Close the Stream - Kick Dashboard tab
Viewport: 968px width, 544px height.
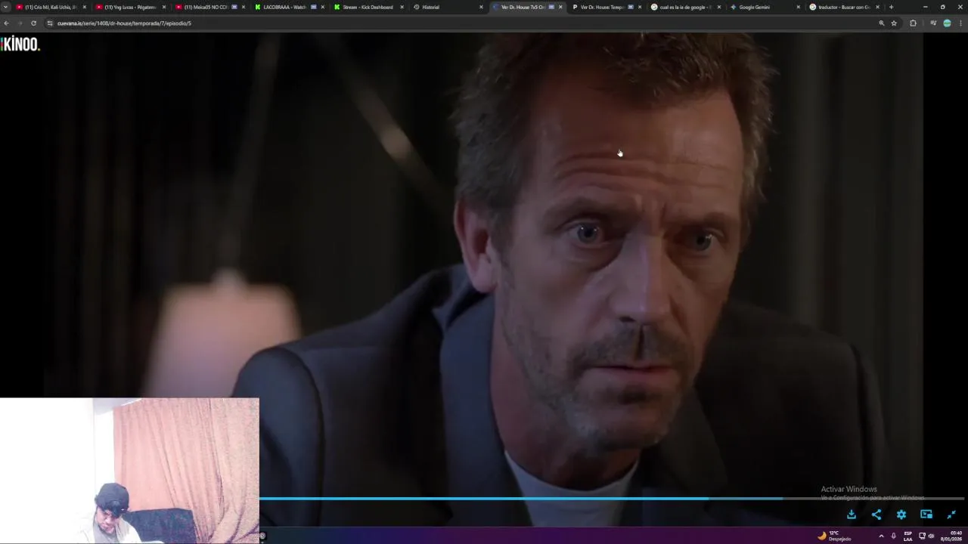[402, 7]
